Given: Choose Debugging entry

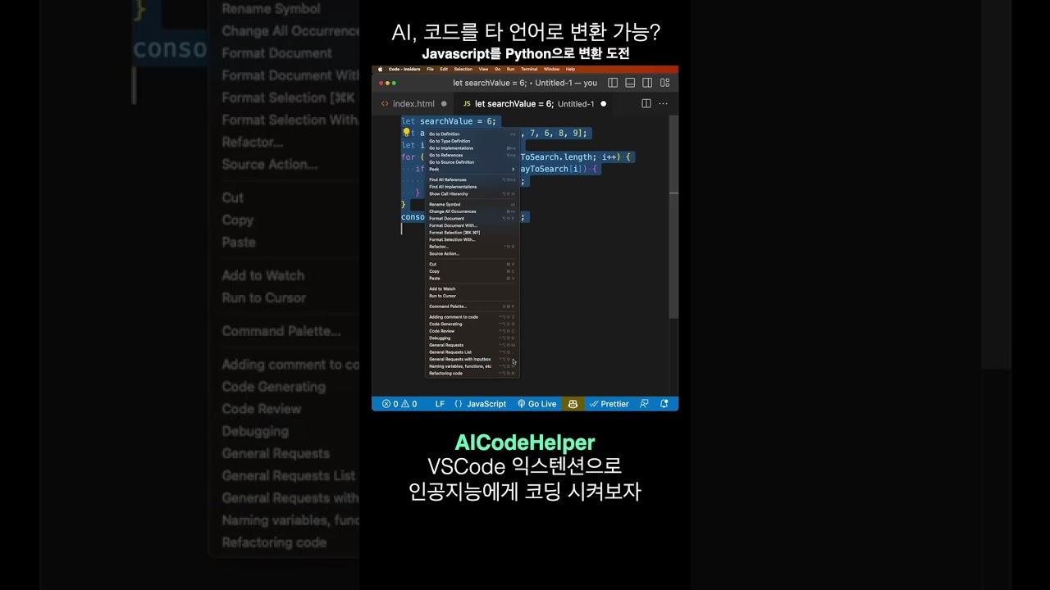Looking at the screenshot, I should click(x=472, y=338).
